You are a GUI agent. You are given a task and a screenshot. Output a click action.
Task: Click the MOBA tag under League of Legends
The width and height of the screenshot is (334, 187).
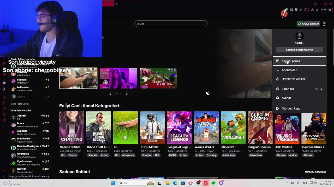click(172, 155)
